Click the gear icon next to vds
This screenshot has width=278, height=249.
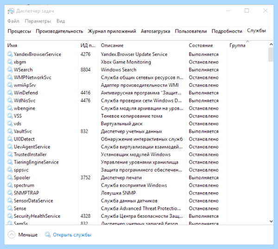(10, 123)
